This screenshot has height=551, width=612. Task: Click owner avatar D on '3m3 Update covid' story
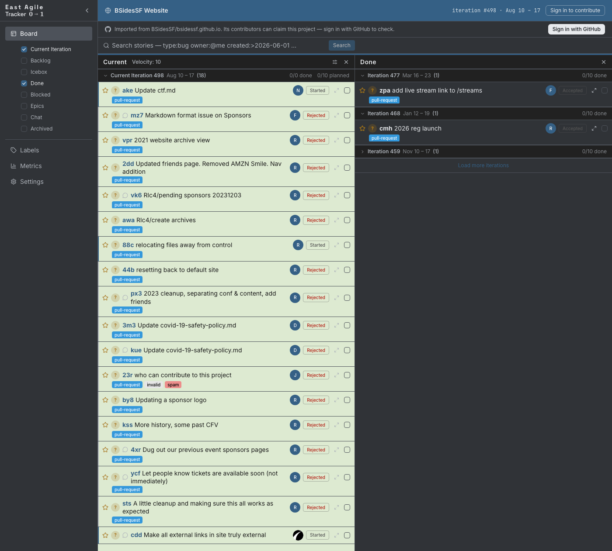coord(295,325)
